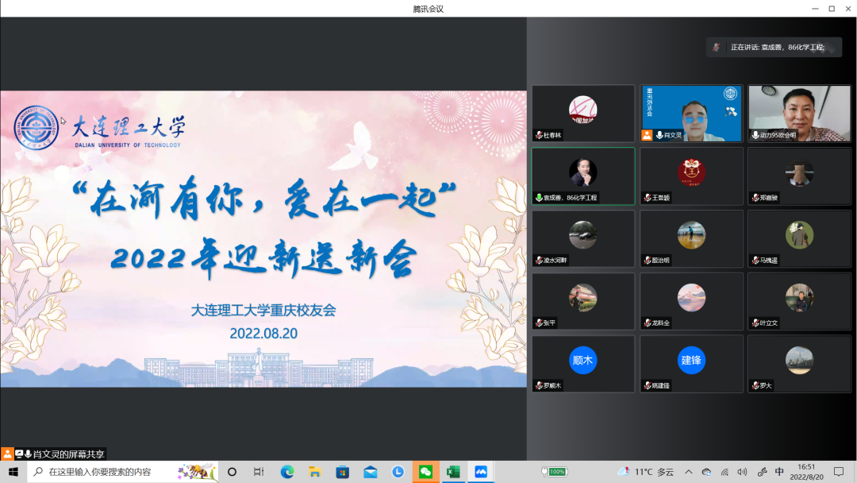Open the notification center button

839,472
